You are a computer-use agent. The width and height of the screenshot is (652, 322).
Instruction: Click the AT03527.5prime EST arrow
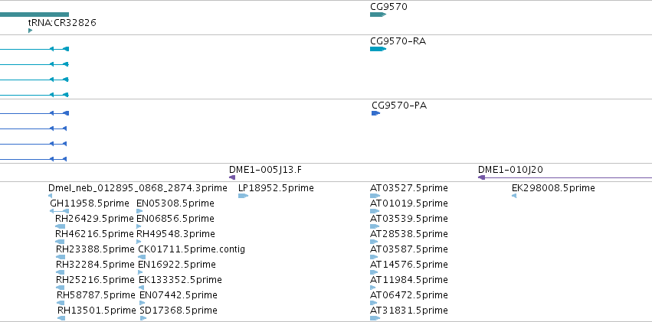tap(375, 196)
